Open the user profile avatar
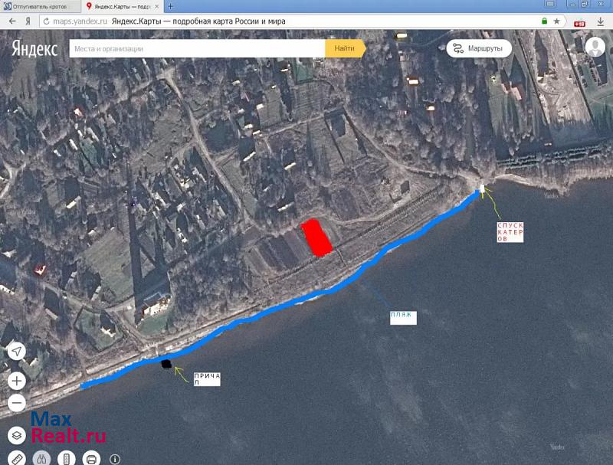The image size is (613, 465). (x=595, y=47)
